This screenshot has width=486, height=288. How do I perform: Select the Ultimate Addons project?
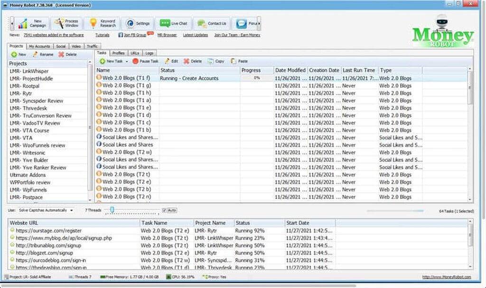(x=48, y=175)
